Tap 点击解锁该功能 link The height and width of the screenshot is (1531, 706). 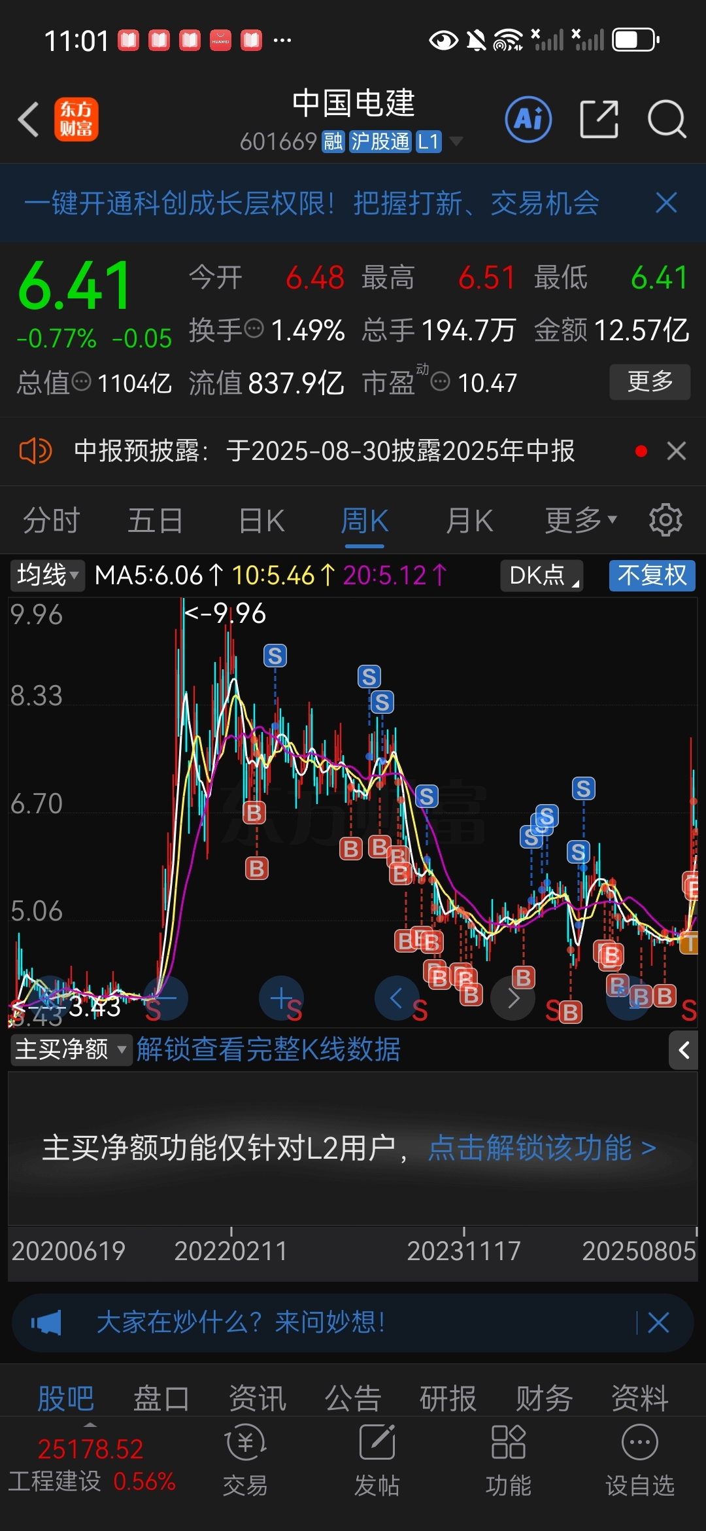[x=542, y=1148]
